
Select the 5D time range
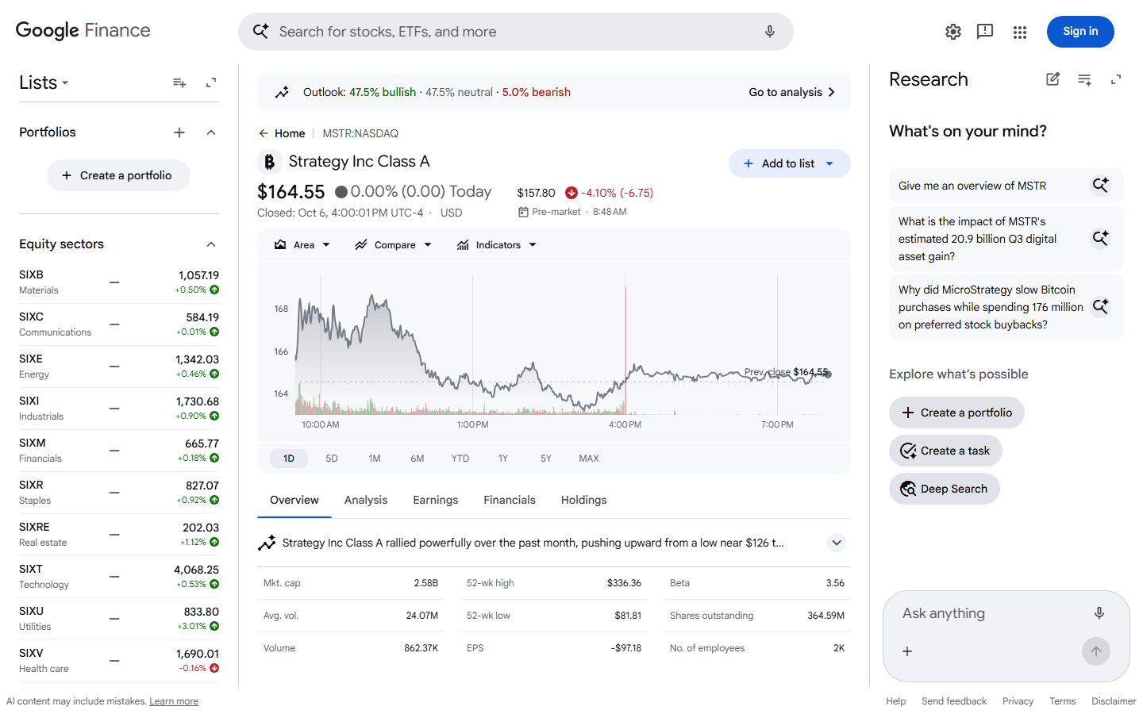point(332,459)
